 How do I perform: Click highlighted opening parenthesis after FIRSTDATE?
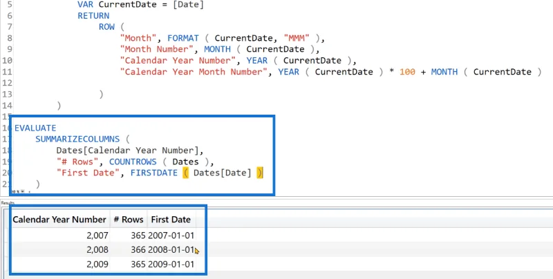coord(185,173)
